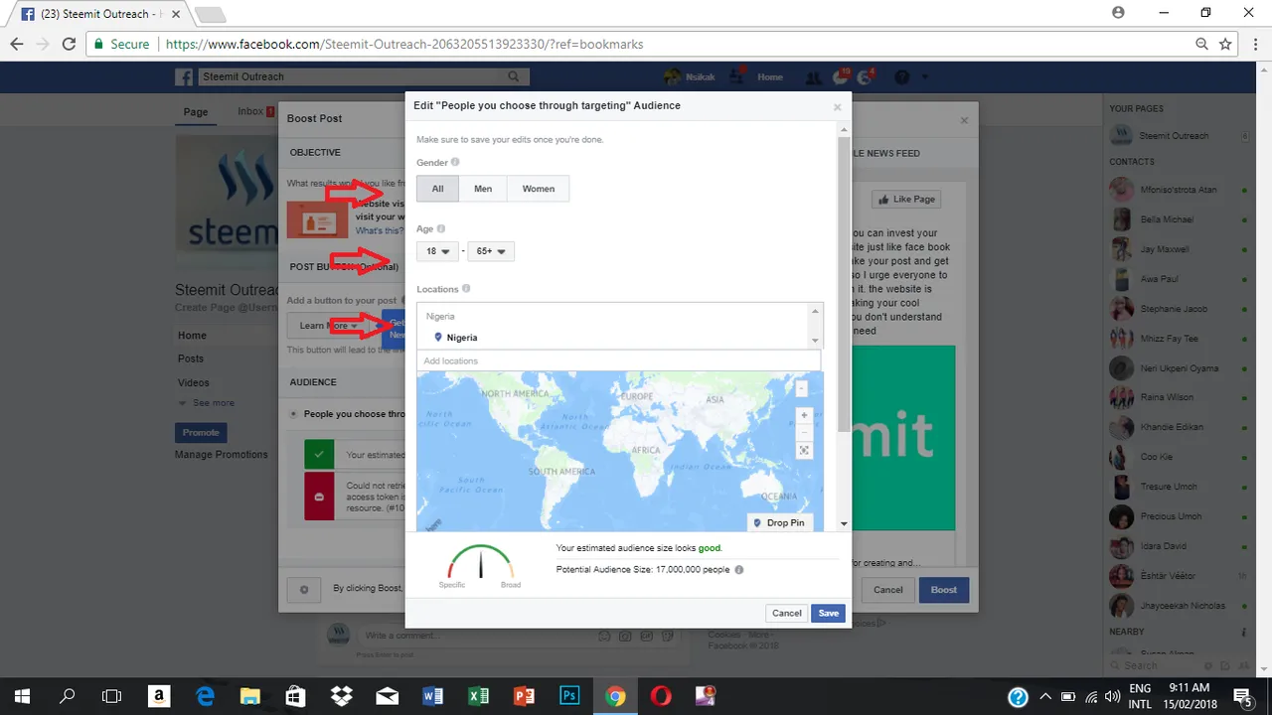Open Notifications globe icon with 4 badge
The height and width of the screenshot is (715, 1272).
(x=868, y=76)
